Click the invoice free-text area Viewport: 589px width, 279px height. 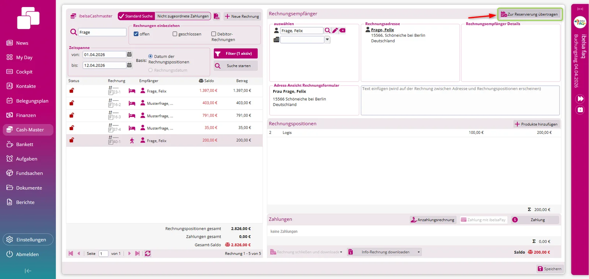[x=460, y=100]
